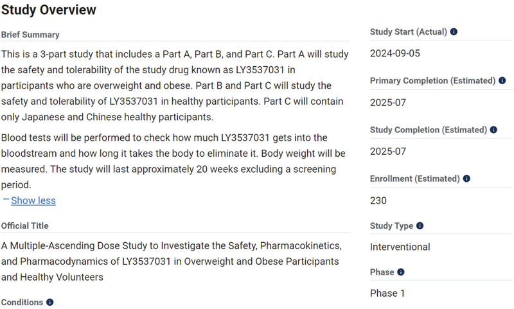514x309 pixels.
Task: Select the Brief Summary section label
Action: (x=30, y=35)
